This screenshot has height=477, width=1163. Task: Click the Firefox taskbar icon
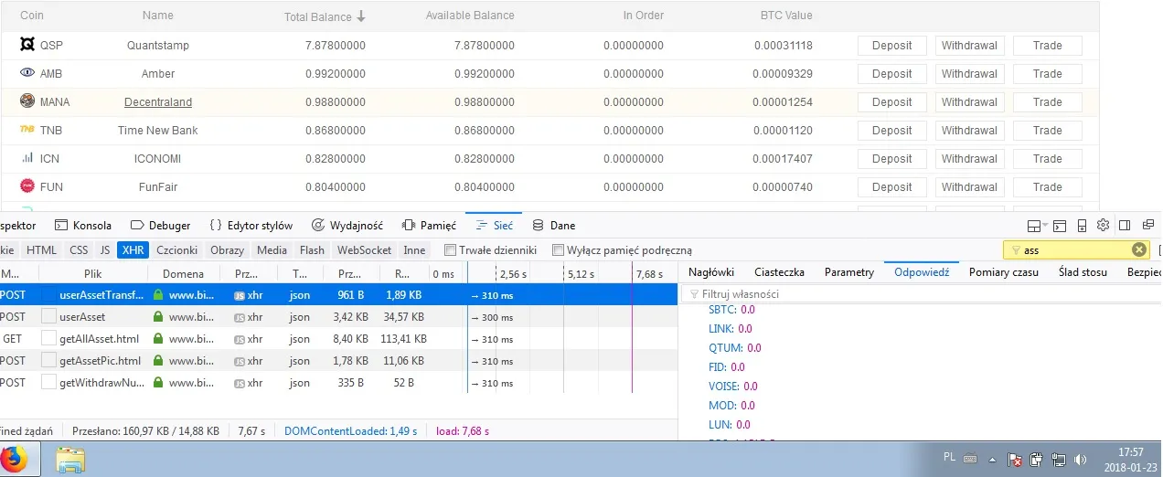click(13, 459)
